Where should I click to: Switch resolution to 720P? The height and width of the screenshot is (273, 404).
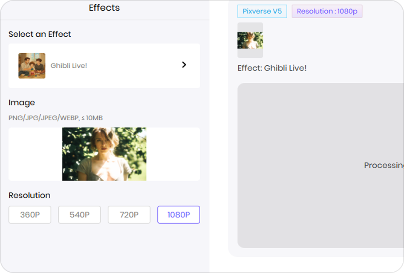click(129, 215)
